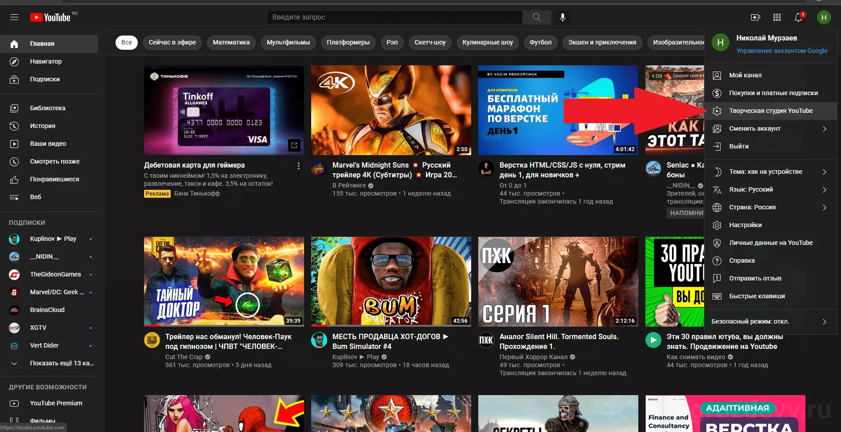
Task: Play the ПХК Серия 1 thumbnail
Action: (558, 281)
